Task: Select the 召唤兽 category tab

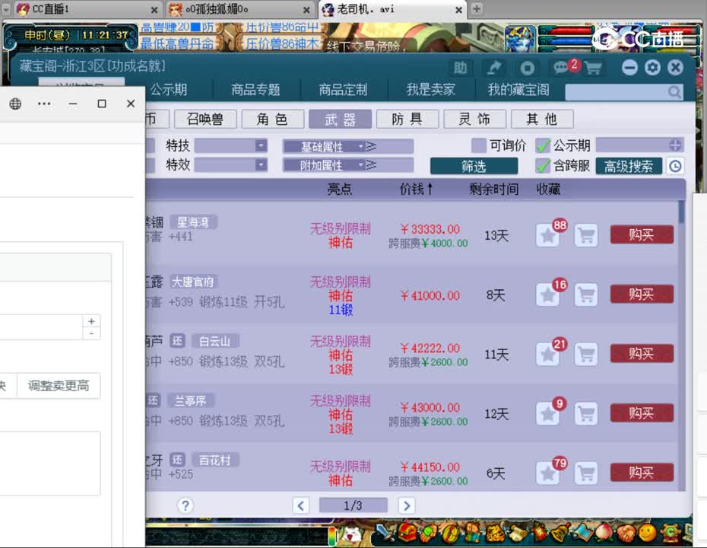Action: tap(205, 119)
